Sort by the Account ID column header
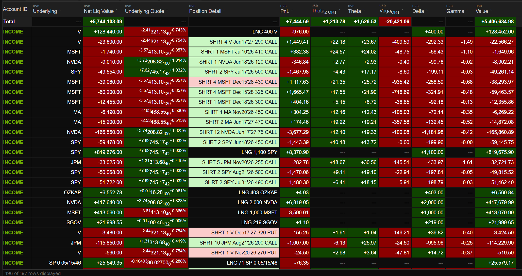This screenshot has width=522, height=276. coord(15,9)
